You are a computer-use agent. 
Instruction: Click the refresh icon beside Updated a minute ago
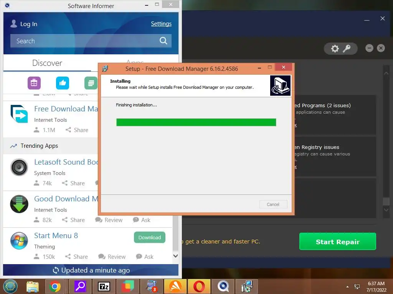[56, 270]
